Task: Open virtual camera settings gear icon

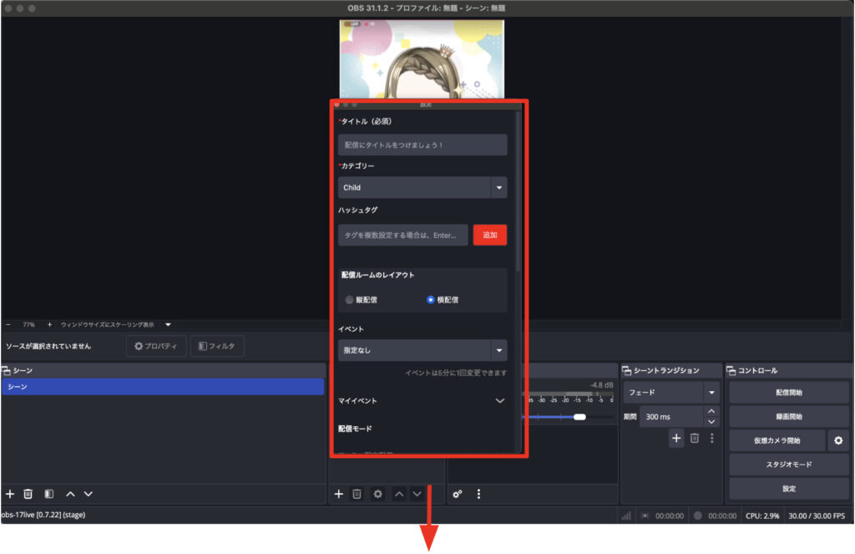Action: tap(838, 440)
